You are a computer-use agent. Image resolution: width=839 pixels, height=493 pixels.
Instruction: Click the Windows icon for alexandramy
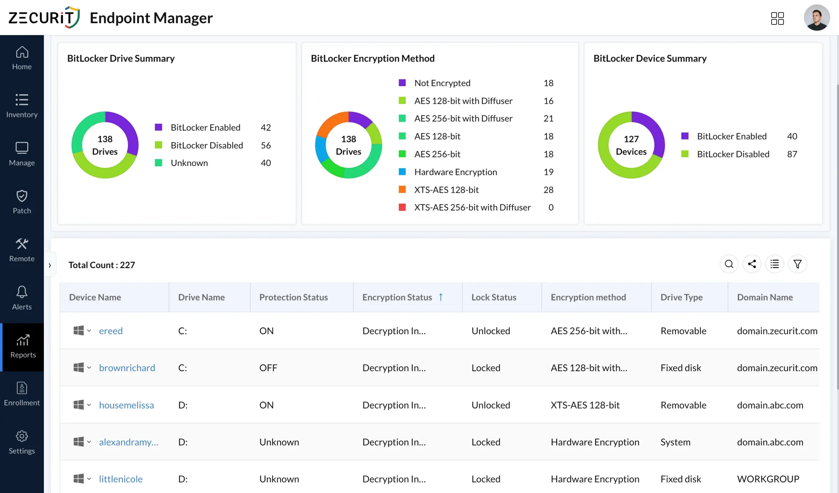coord(79,441)
